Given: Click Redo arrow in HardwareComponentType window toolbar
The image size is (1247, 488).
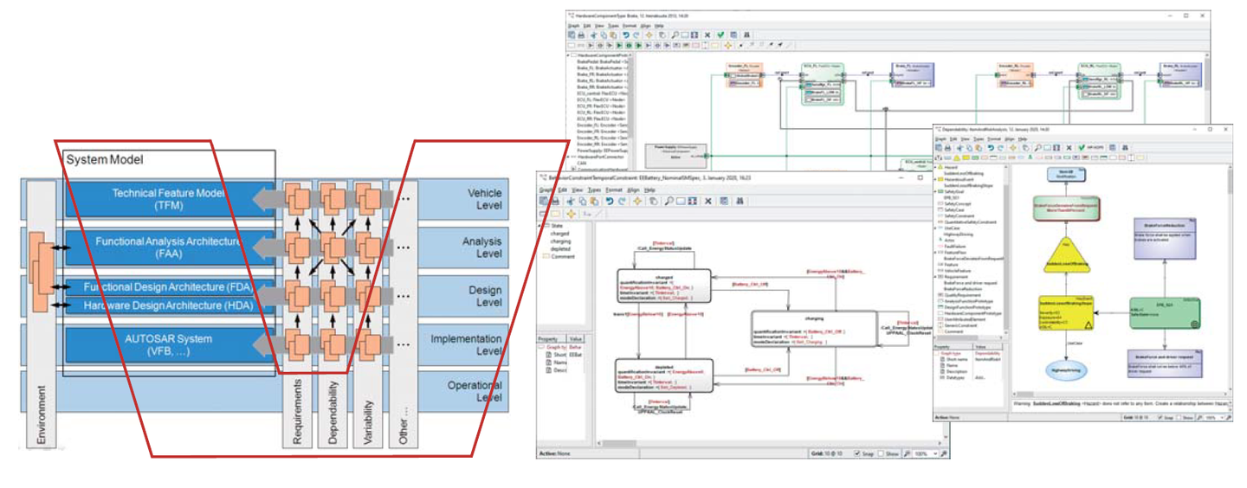Looking at the screenshot, I should click(636, 35).
